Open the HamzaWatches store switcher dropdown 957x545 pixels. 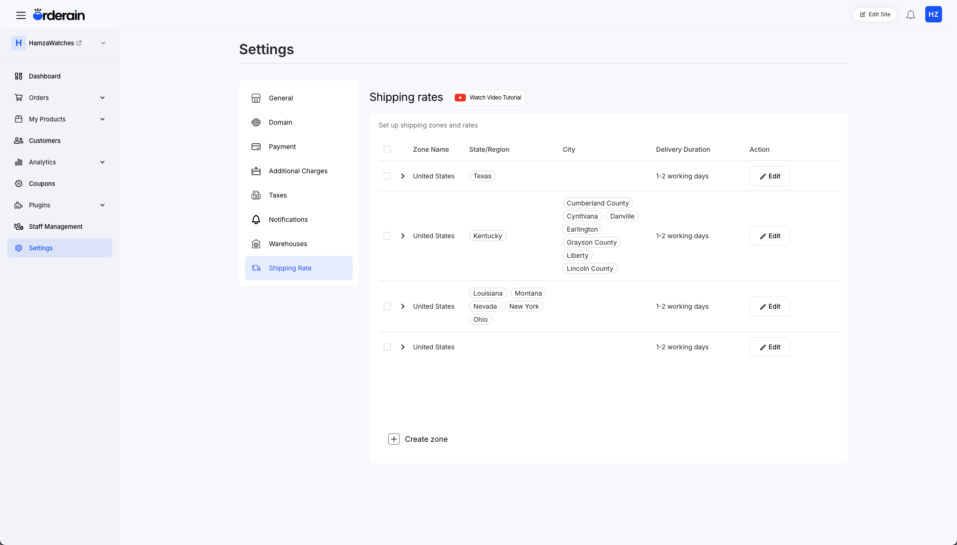pyautogui.click(x=103, y=43)
